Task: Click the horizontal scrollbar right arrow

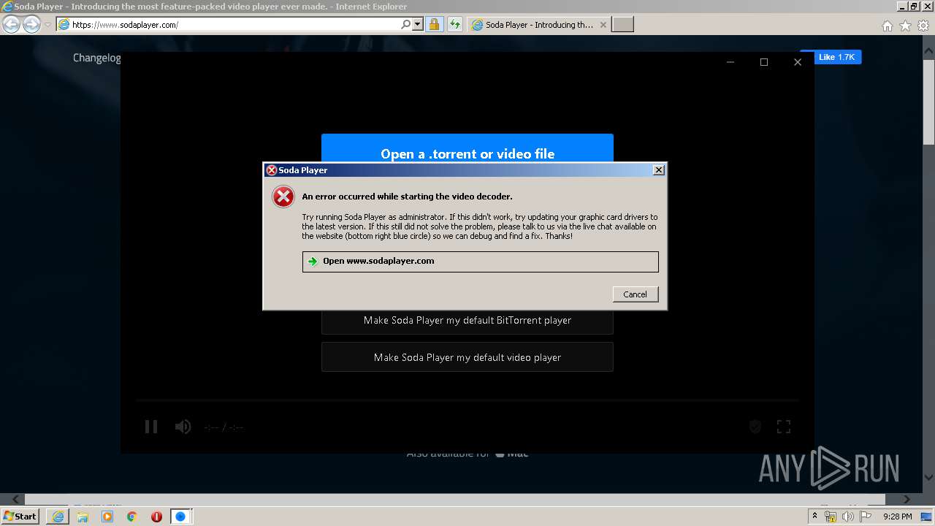Action: [x=907, y=500]
